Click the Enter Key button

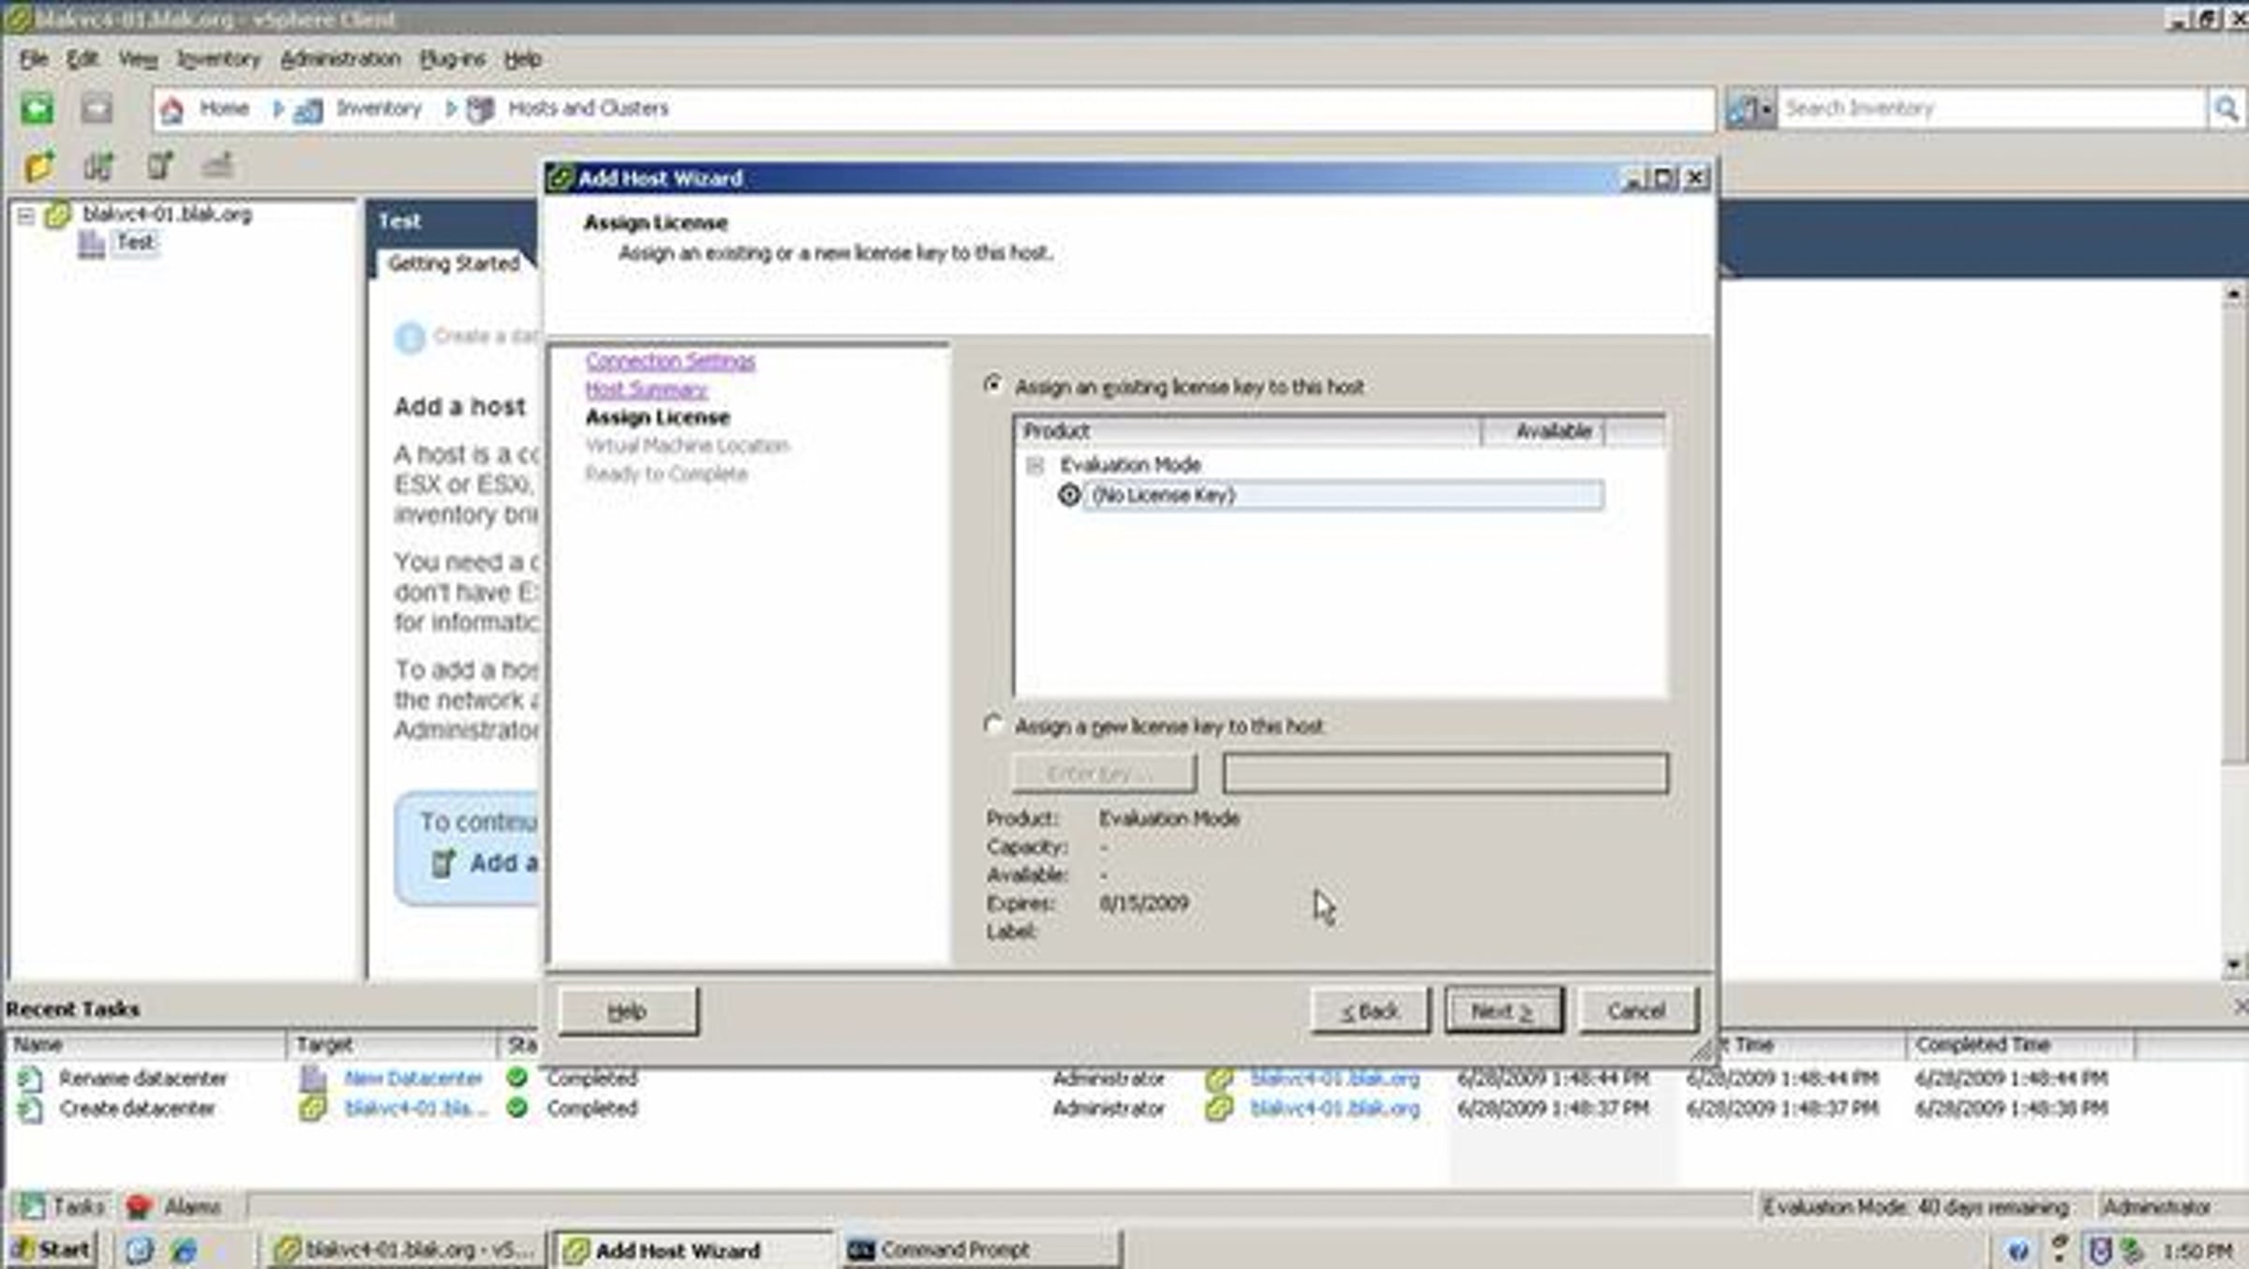point(1104,773)
